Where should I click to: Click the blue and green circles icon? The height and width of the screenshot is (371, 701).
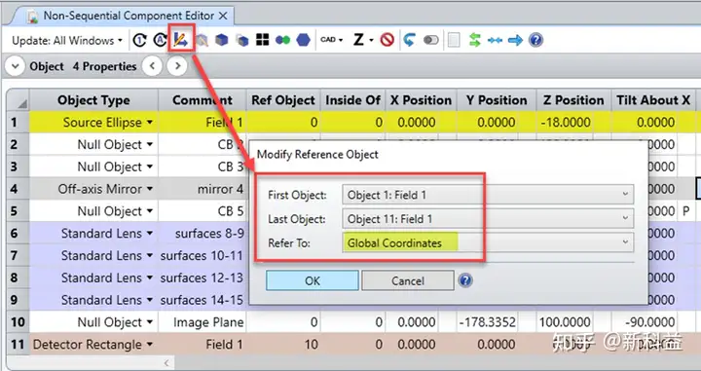click(x=283, y=40)
